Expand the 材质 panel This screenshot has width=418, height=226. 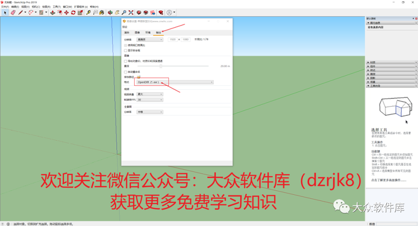[x=392, y=62]
